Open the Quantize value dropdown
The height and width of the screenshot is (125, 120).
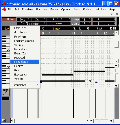[x=86, y=23]
